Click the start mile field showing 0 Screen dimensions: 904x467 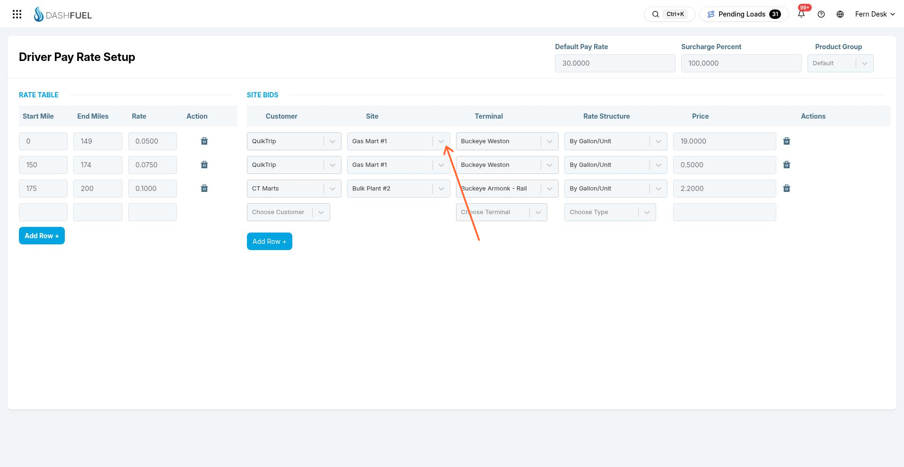pos(43,141)
